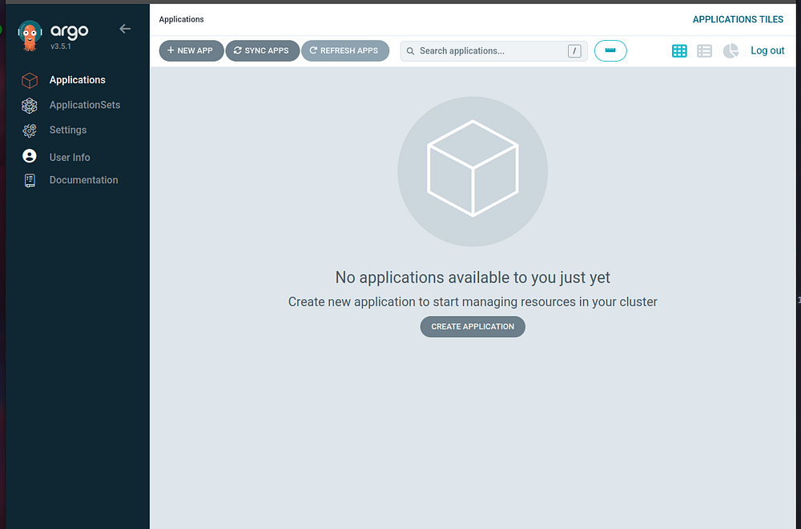Click the Settings gears icon

tap(30, 130)
